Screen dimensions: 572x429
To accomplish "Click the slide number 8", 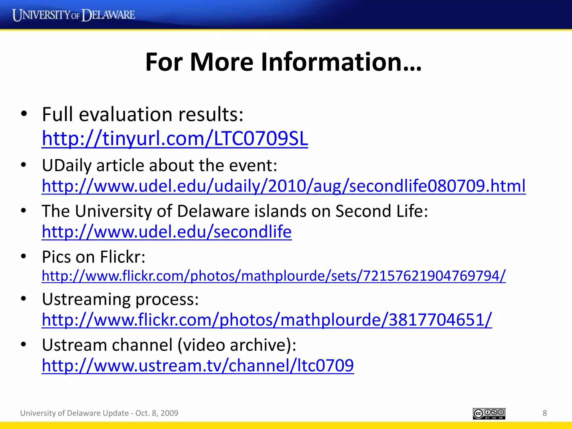I will pyautogui.click(x=545, y=413).
